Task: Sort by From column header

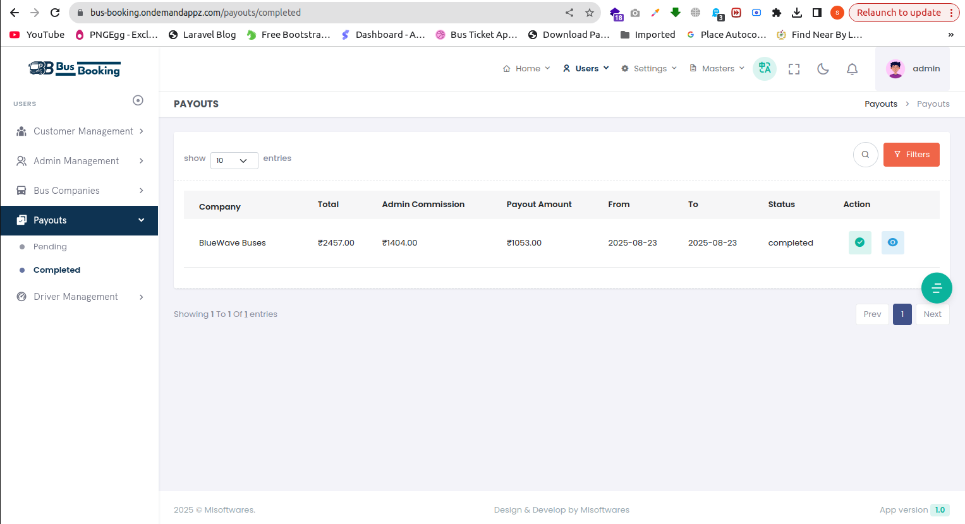Action: (619, 205)
